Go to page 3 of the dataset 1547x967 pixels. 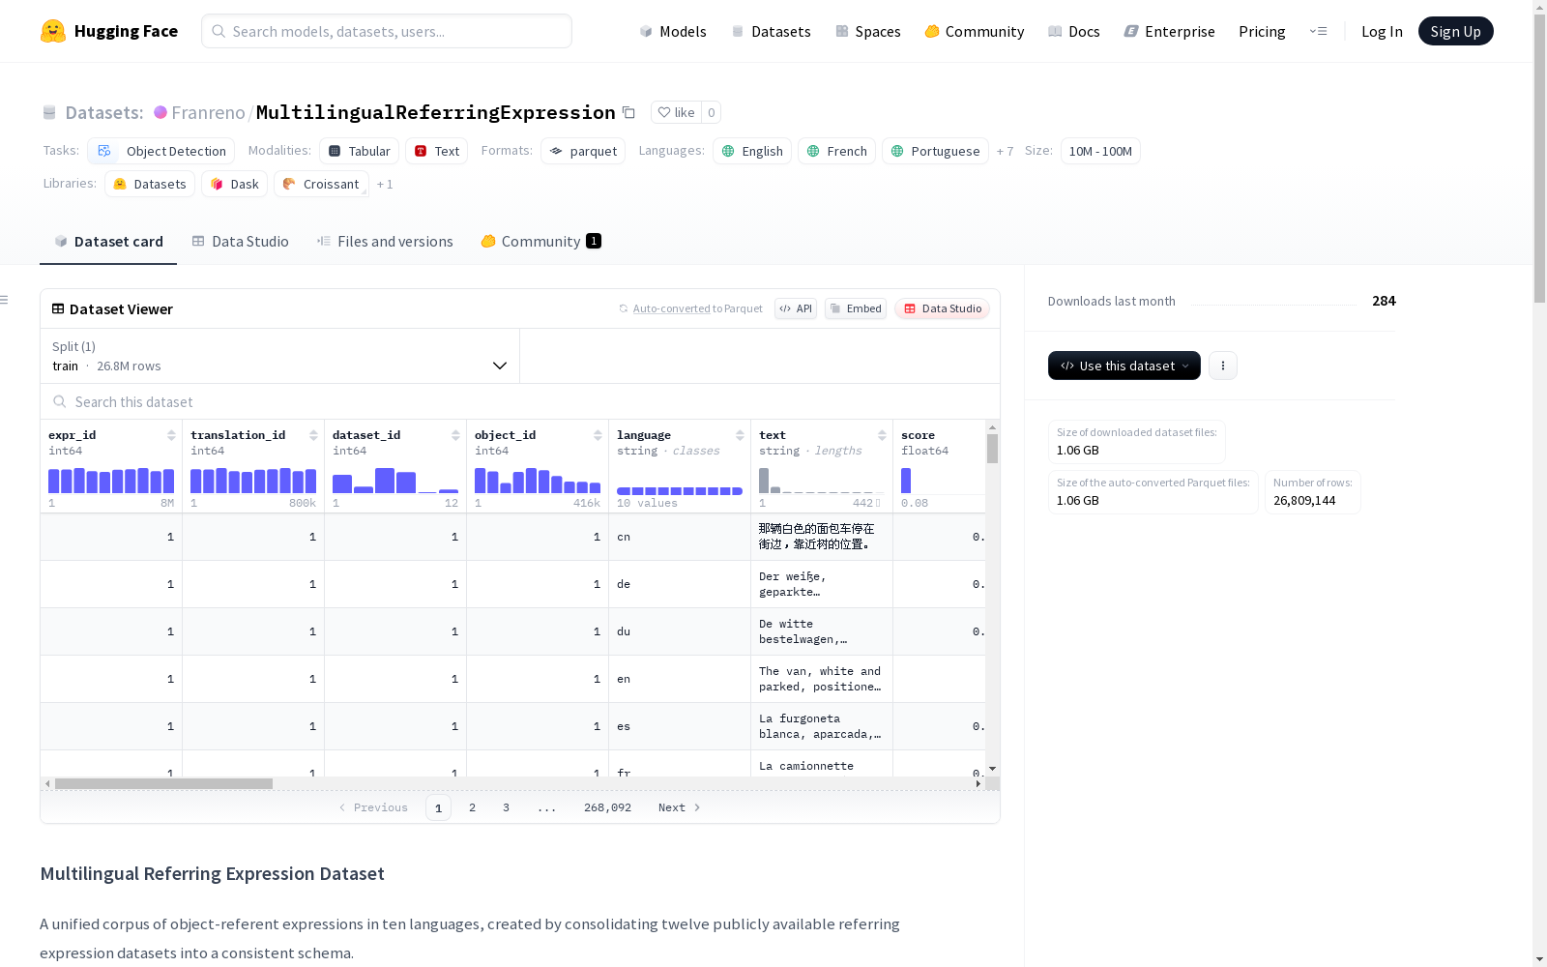click(x=506, y=807)
